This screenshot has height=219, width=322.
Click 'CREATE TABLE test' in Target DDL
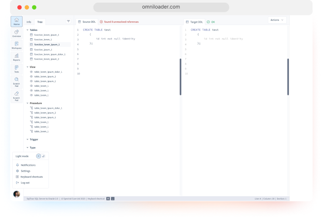(204, 30)
